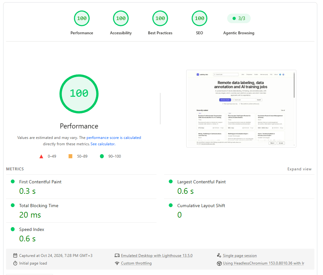Click the green dot beside Speed Index

coord(13,229)
